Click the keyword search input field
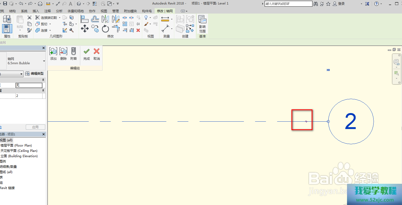The height and width of the screenshot is (205, 402). click(288, 4)
